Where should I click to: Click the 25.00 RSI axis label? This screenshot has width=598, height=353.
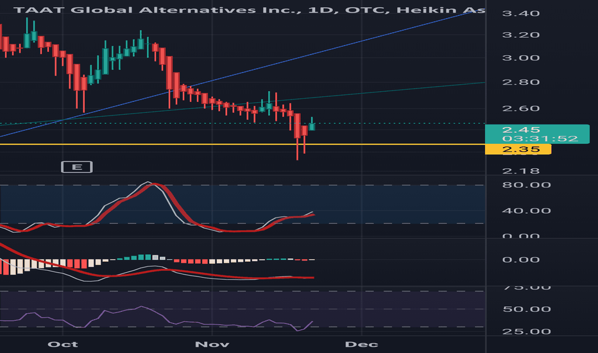(527, 331)
